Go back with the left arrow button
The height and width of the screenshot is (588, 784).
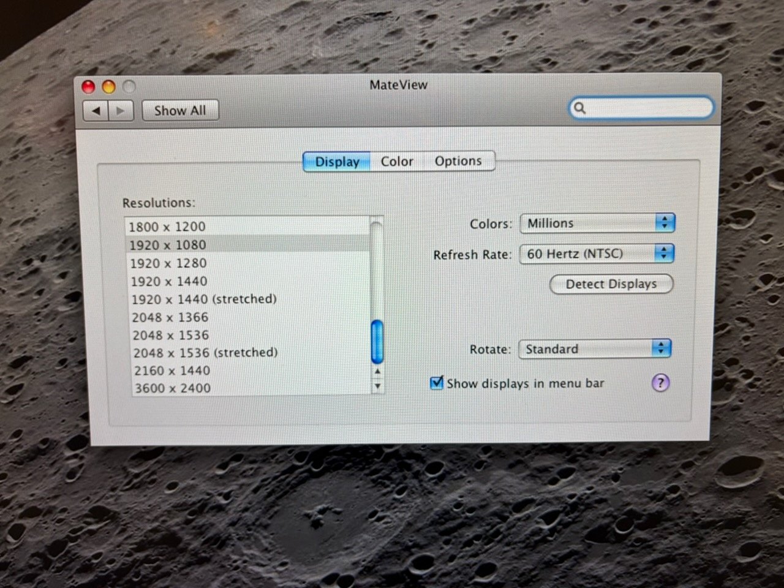coord(96,111)
